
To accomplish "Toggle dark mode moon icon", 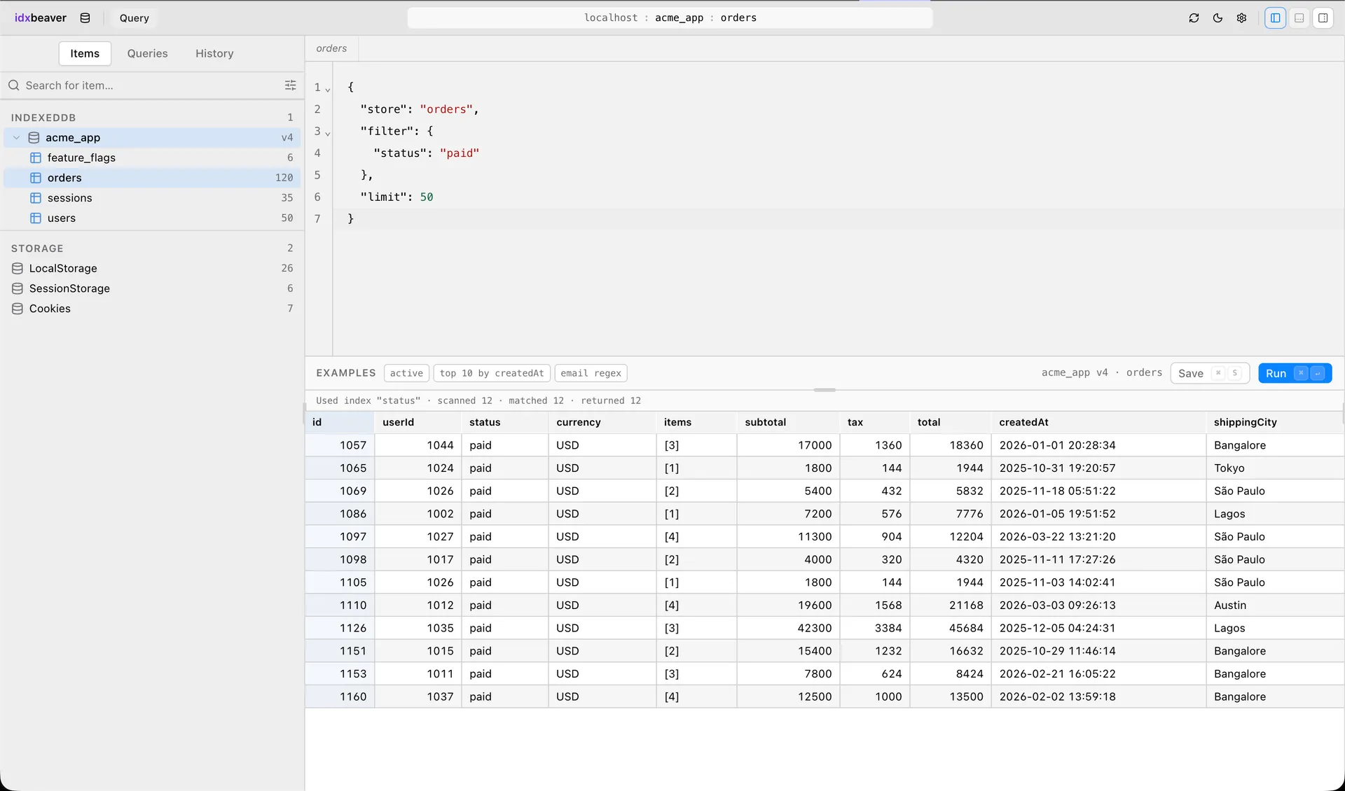I will click(1218, 18).
